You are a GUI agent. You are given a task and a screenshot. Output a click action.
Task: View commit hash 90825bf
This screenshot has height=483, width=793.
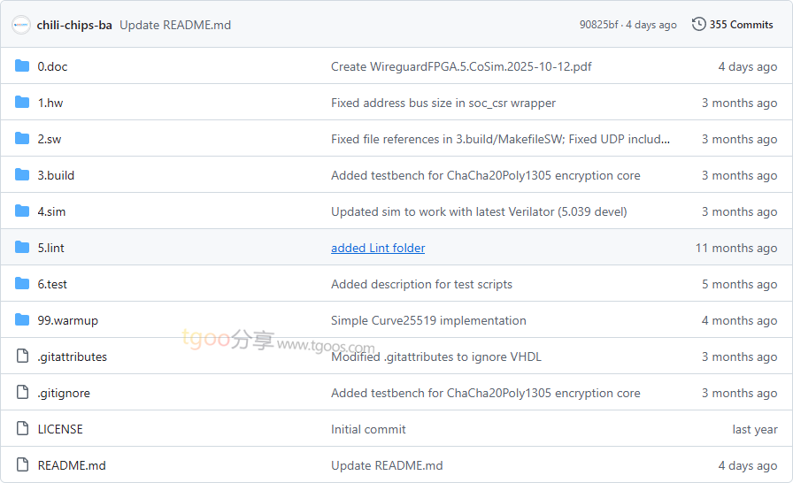click(598, 25)
